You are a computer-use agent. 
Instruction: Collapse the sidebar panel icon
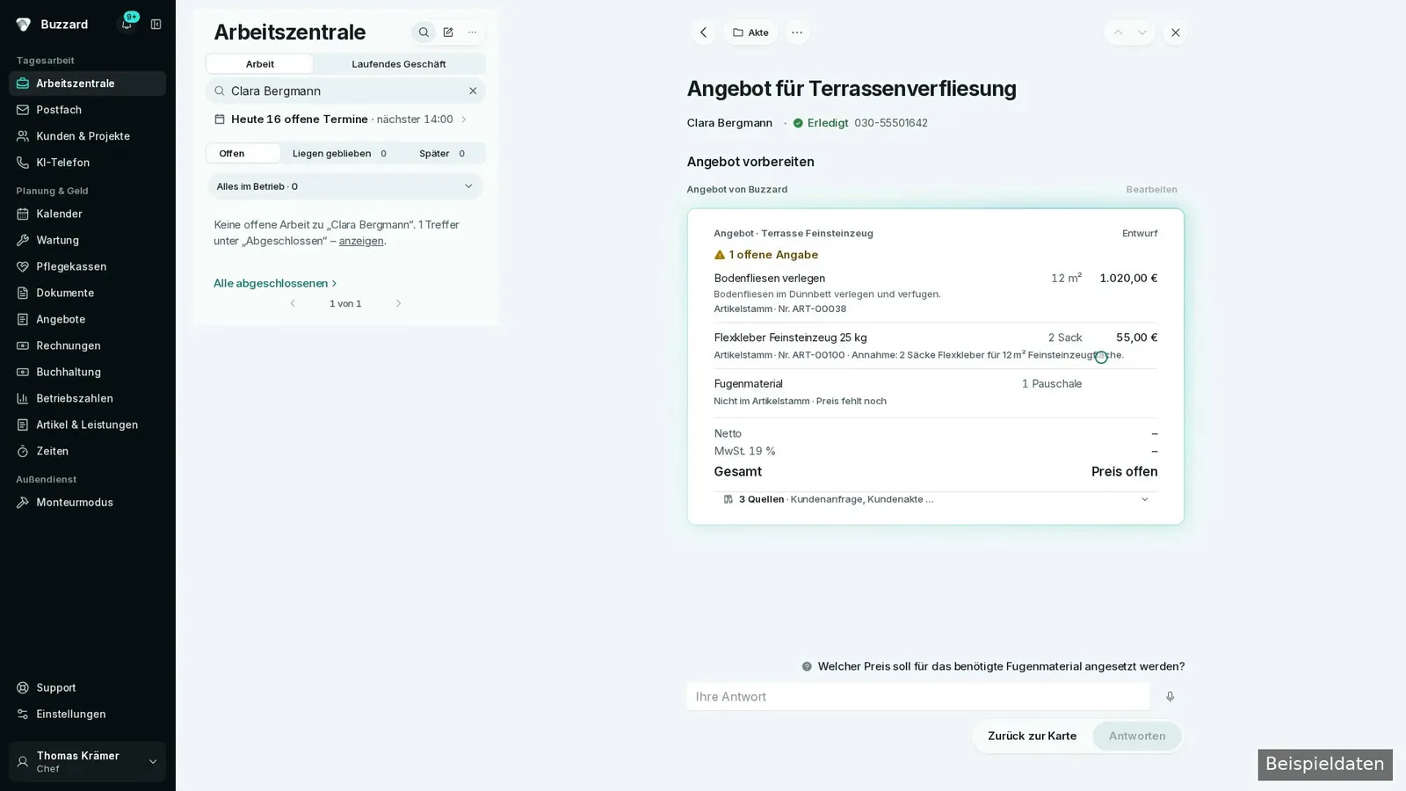pyautogui.click(x=156, y=24)
